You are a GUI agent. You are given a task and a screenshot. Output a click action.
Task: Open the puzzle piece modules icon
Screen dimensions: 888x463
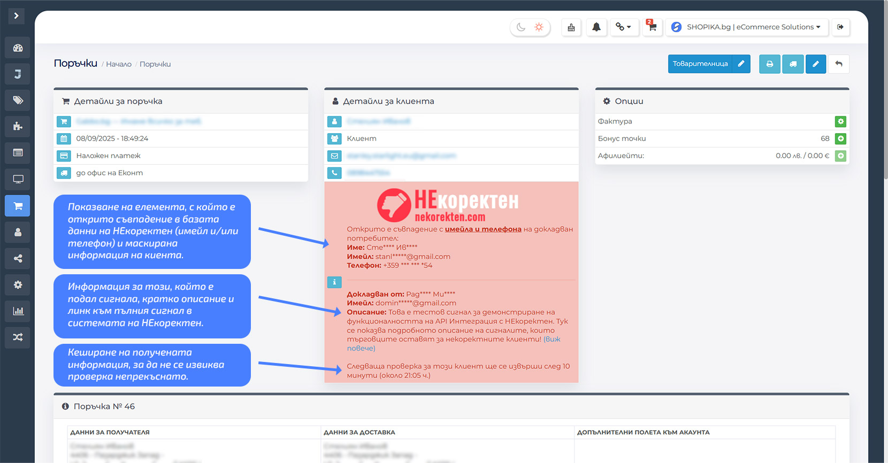[18, 127]
